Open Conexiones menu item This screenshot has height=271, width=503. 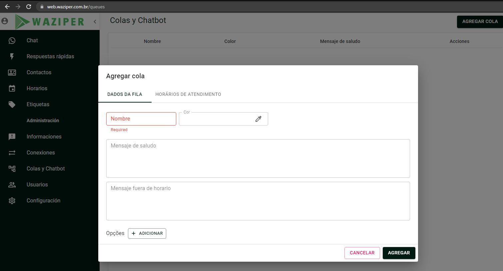coord(41,153)
